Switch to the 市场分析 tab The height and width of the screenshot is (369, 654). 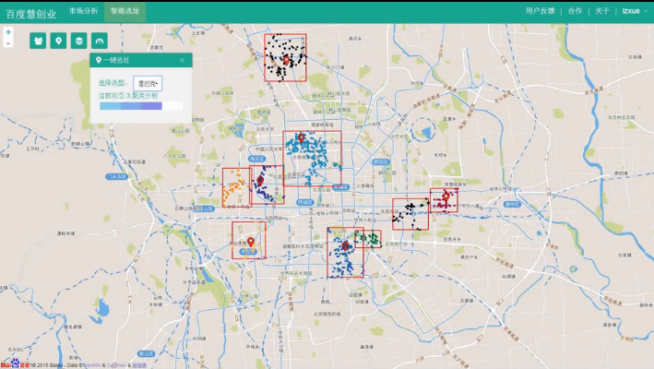coord(83,11)
